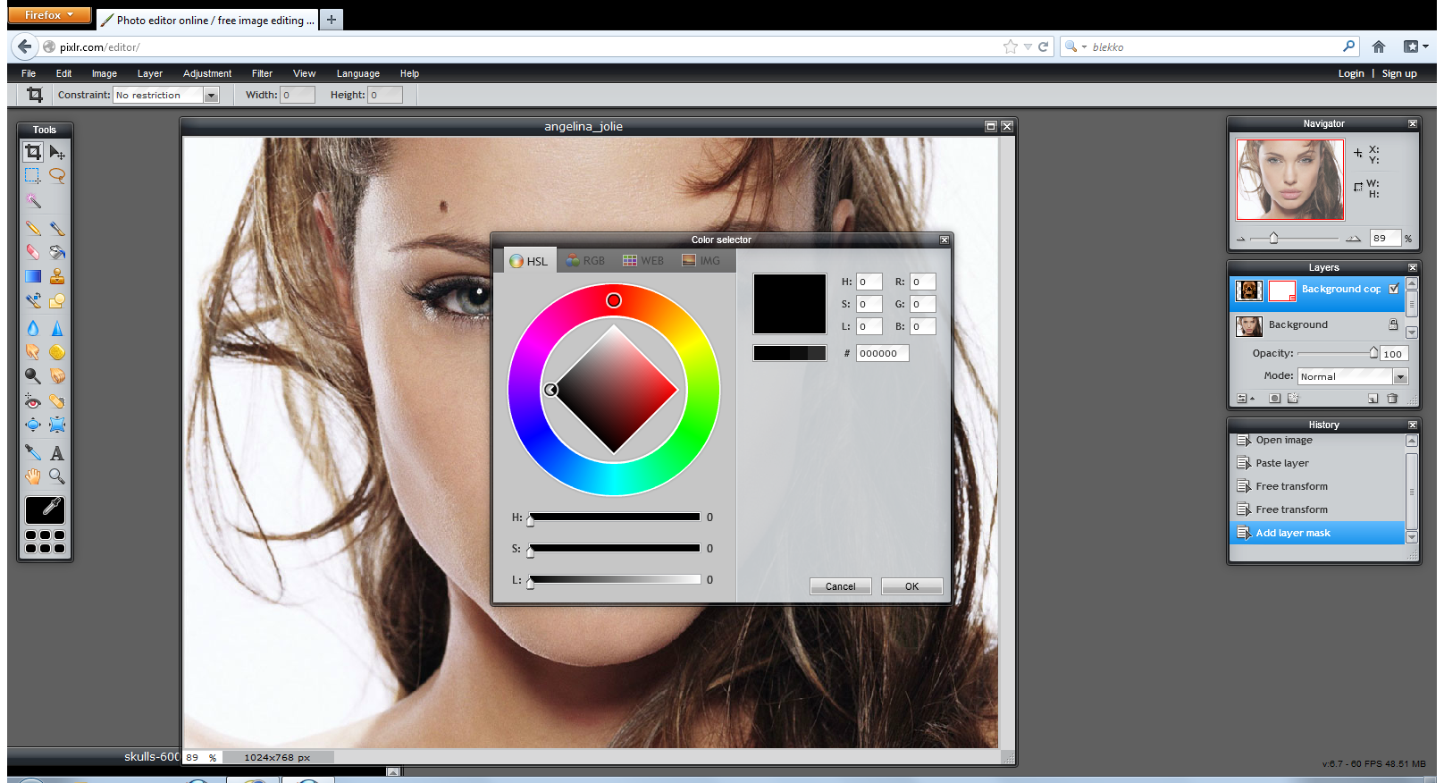The image size is (1444, 783).
Task: Select the Spot Heal bandage tool
Action: (57, 400)
